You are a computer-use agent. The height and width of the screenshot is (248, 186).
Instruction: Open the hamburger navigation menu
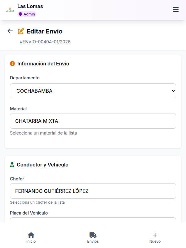[176, 10]
